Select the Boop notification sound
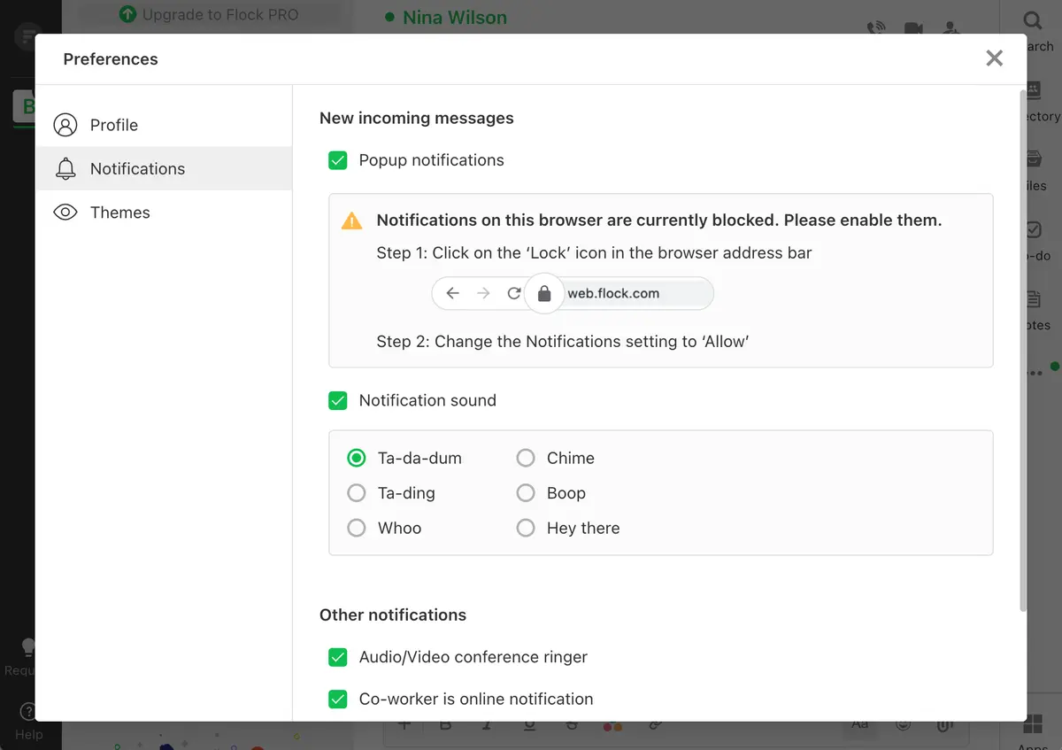Screen dimensions: 1062x750 pyautogui.click(x=526, y=493)
